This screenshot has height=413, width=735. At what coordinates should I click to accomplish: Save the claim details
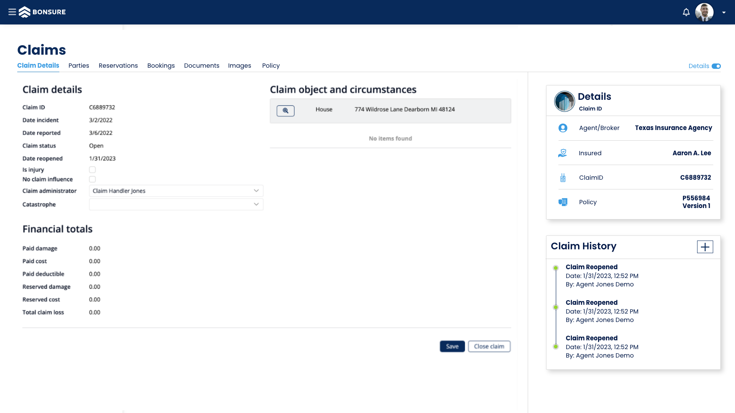tap(452, 346)
